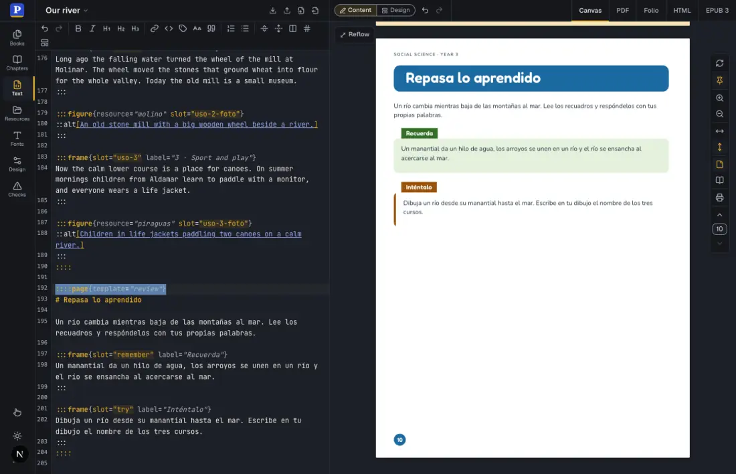Click the print icon in the preview sidebar

point(719,197)
